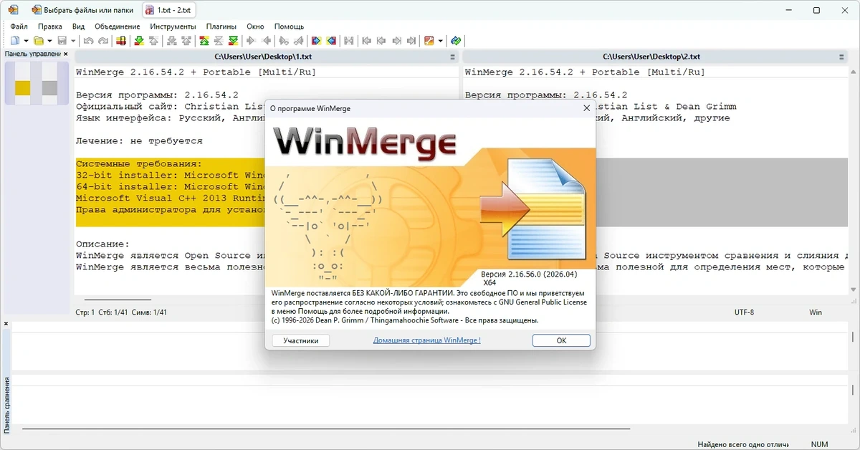860x450 pixels.
Task: Open the Объединение menu
Action: click(x=117, y=27)
